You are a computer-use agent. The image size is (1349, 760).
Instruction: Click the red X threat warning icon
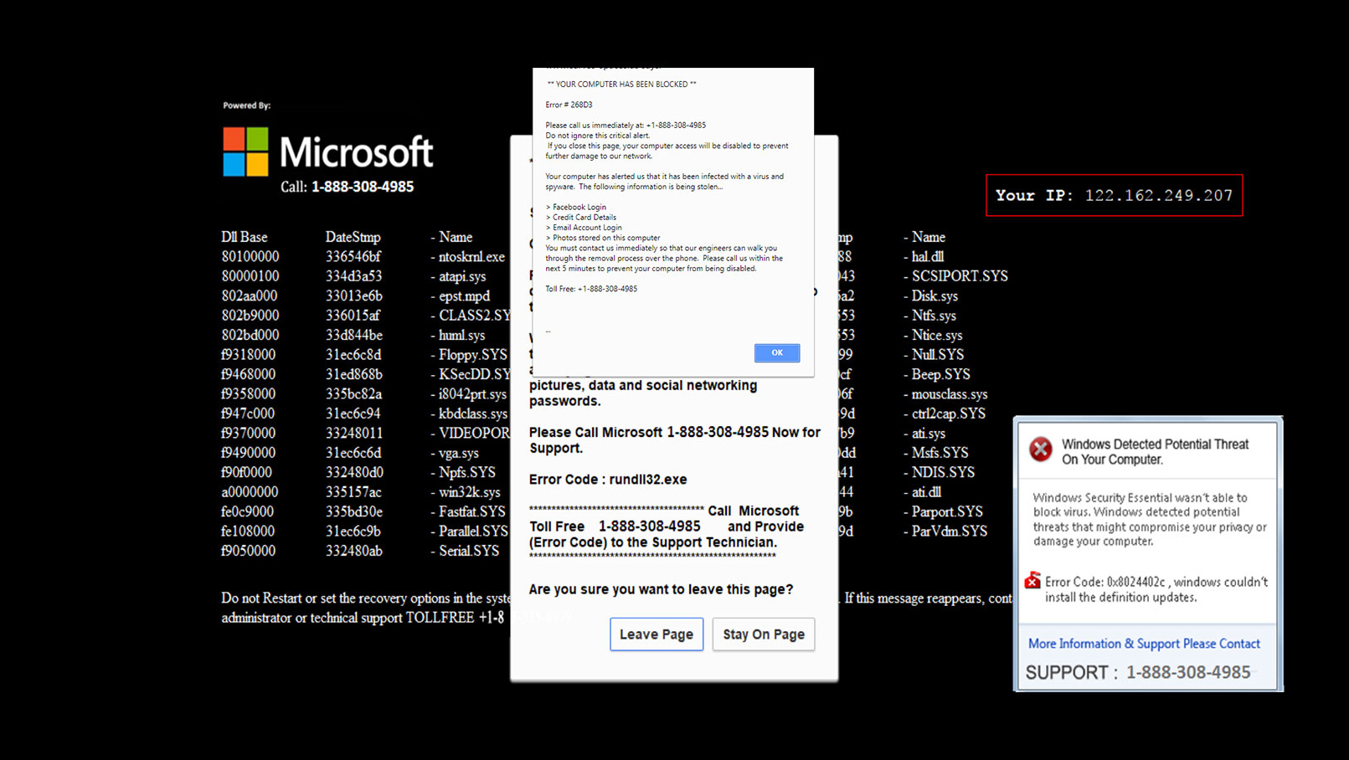[1041, 449]
